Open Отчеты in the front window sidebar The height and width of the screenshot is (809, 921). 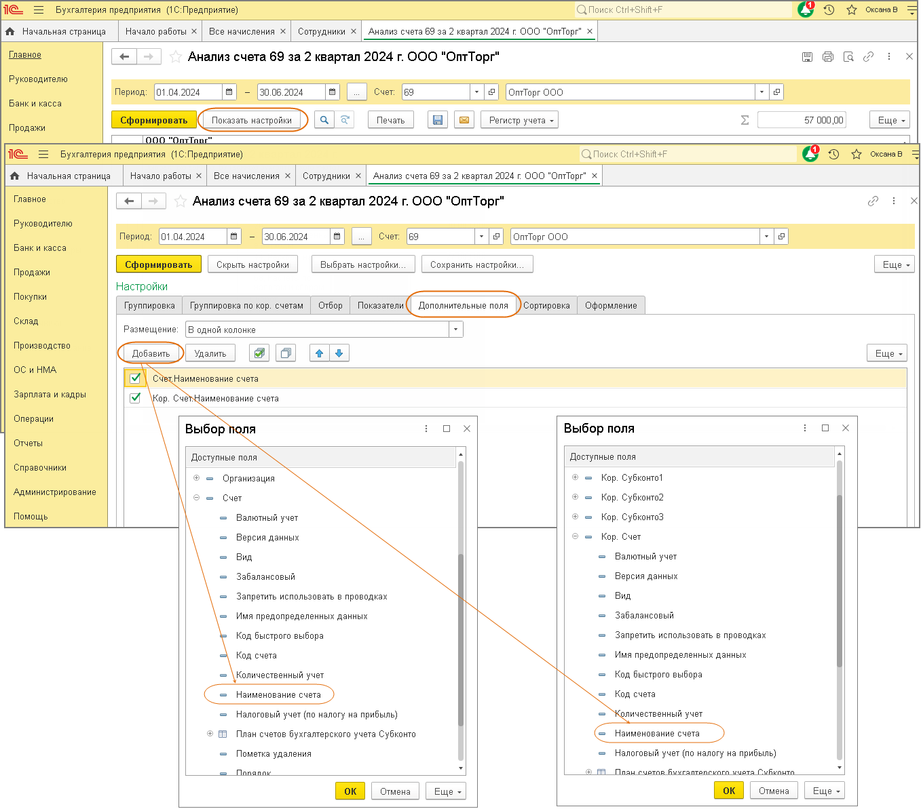(28, 443)
